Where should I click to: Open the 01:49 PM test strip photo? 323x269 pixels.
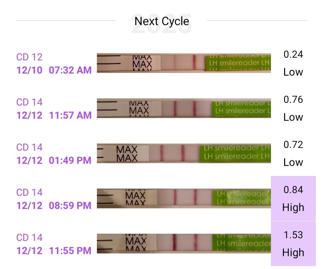[184, 153]
